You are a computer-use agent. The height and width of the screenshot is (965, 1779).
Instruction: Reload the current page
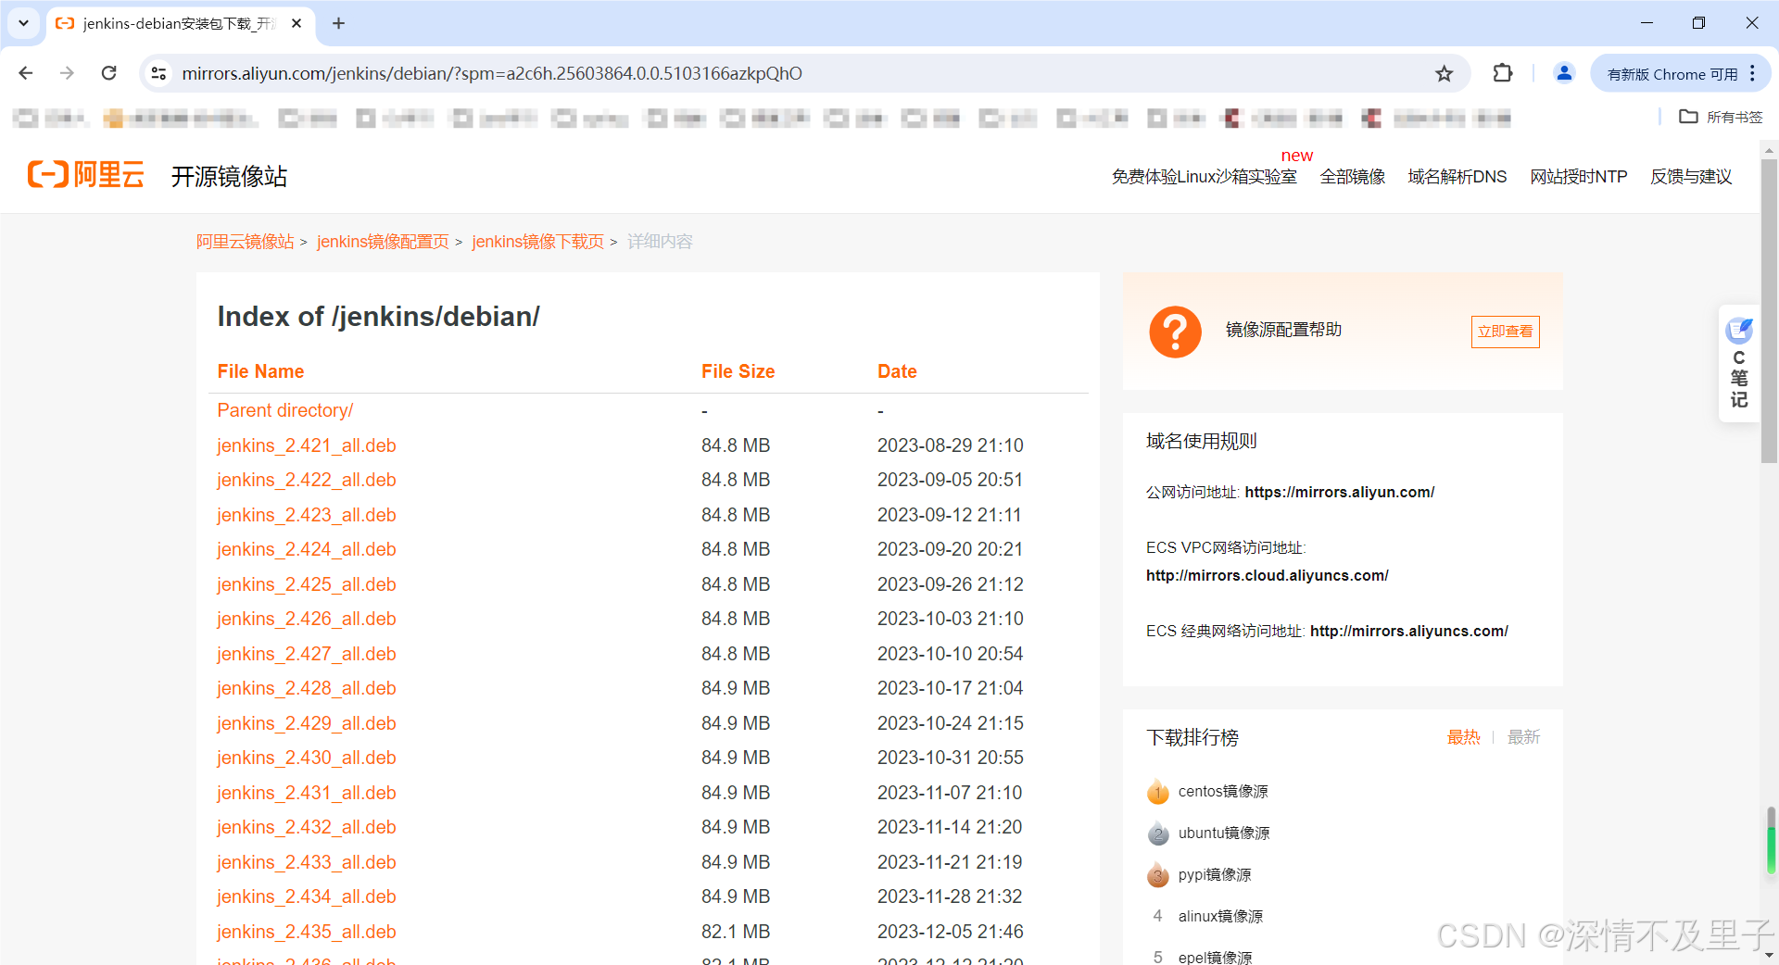108,73
